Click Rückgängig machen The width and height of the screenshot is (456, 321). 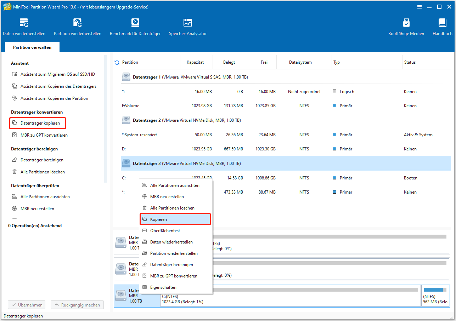(x=77, y=305)
